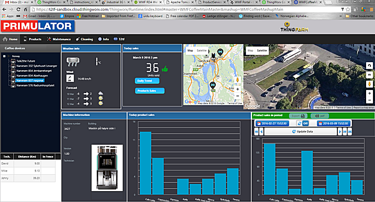This screenshot has height=202, width=375.
Task: Select Talk2the Future device
Action: (x=25, y=61)
